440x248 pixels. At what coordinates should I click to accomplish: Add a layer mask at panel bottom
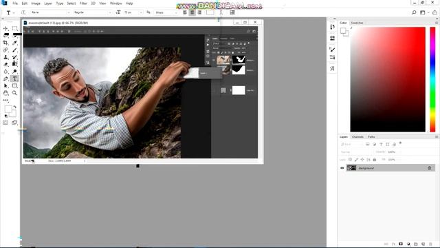point(401,244)
